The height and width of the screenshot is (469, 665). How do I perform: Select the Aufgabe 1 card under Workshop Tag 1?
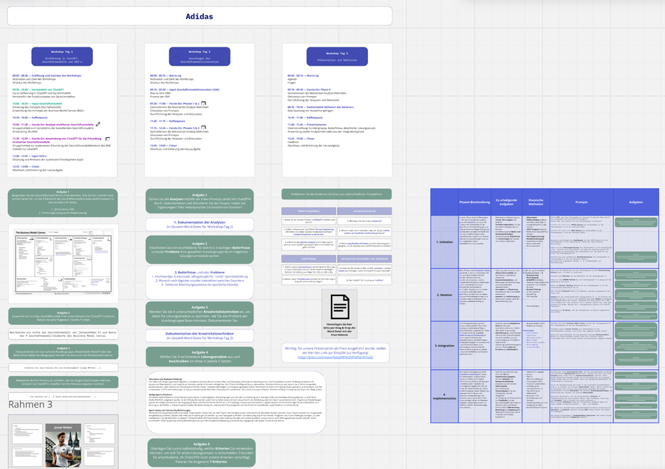point(63,202)
